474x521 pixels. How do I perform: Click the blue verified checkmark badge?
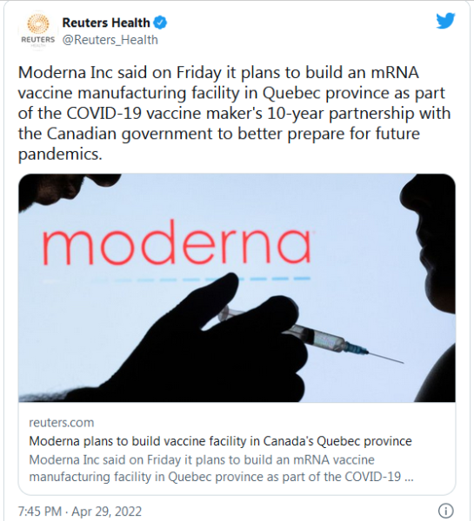point(160,23)
